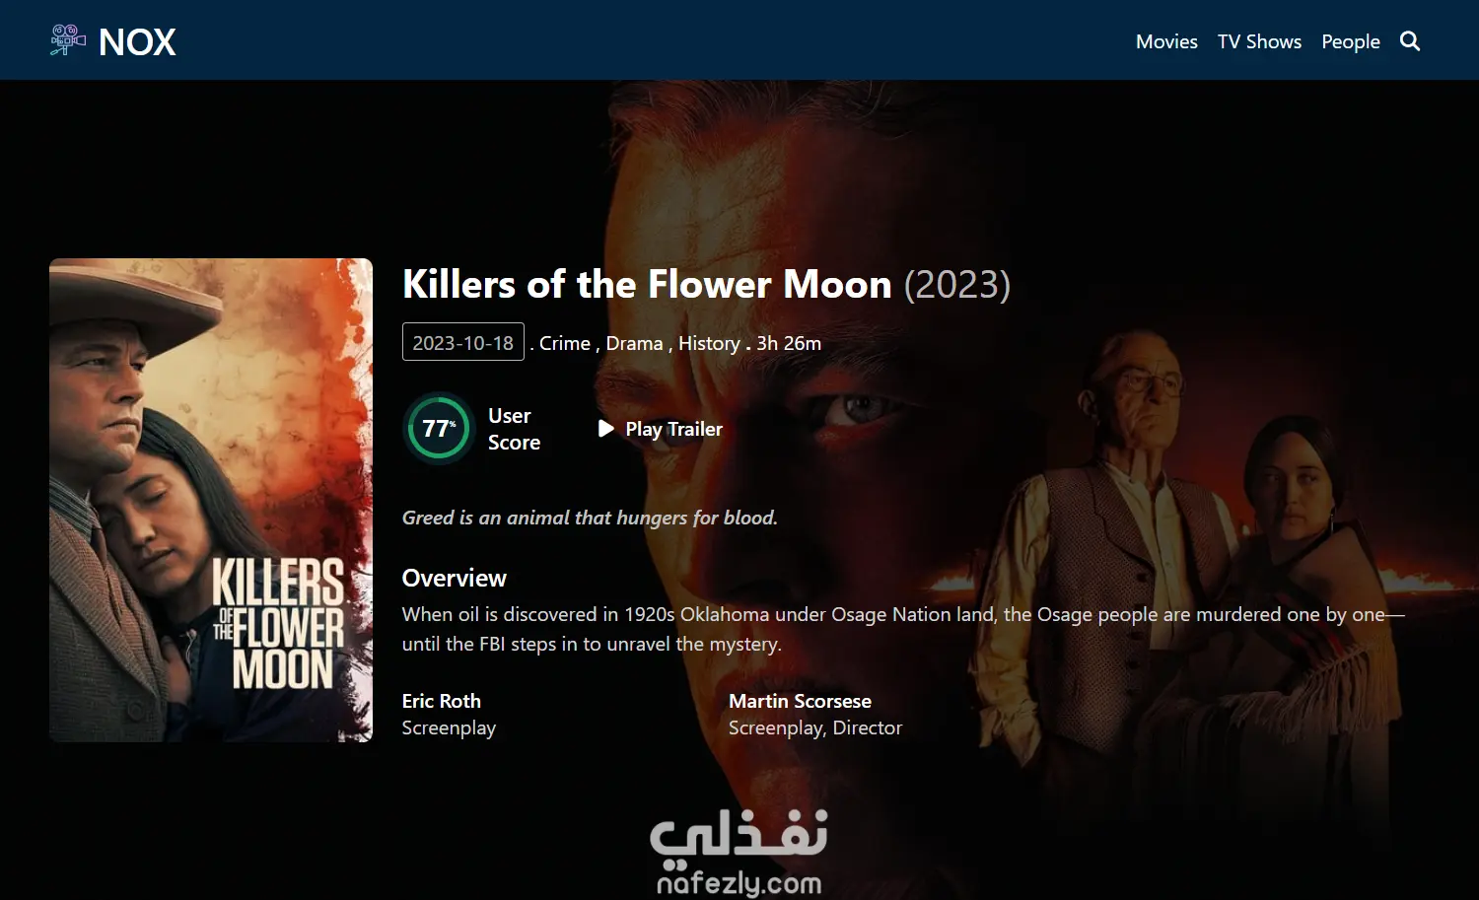The width and height of the screenshot is (1479, 900).
Task: Click the release date 2023-10-18 box
Action: click(462, 342)
